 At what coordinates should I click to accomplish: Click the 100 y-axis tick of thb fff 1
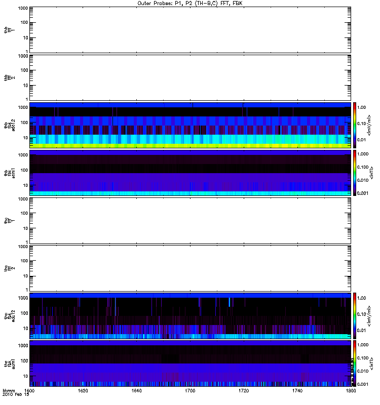pos(24,22)
